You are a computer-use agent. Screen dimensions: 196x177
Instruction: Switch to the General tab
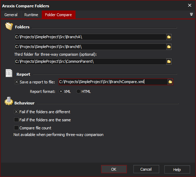11,15
